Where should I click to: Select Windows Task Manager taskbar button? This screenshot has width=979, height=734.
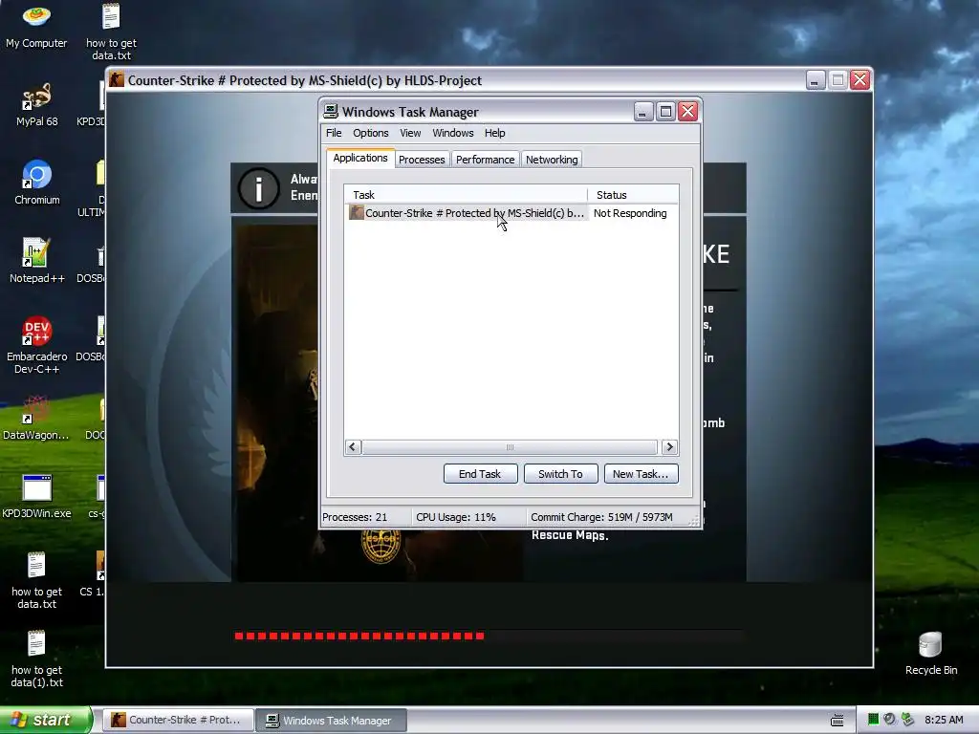tap(332, 721)
